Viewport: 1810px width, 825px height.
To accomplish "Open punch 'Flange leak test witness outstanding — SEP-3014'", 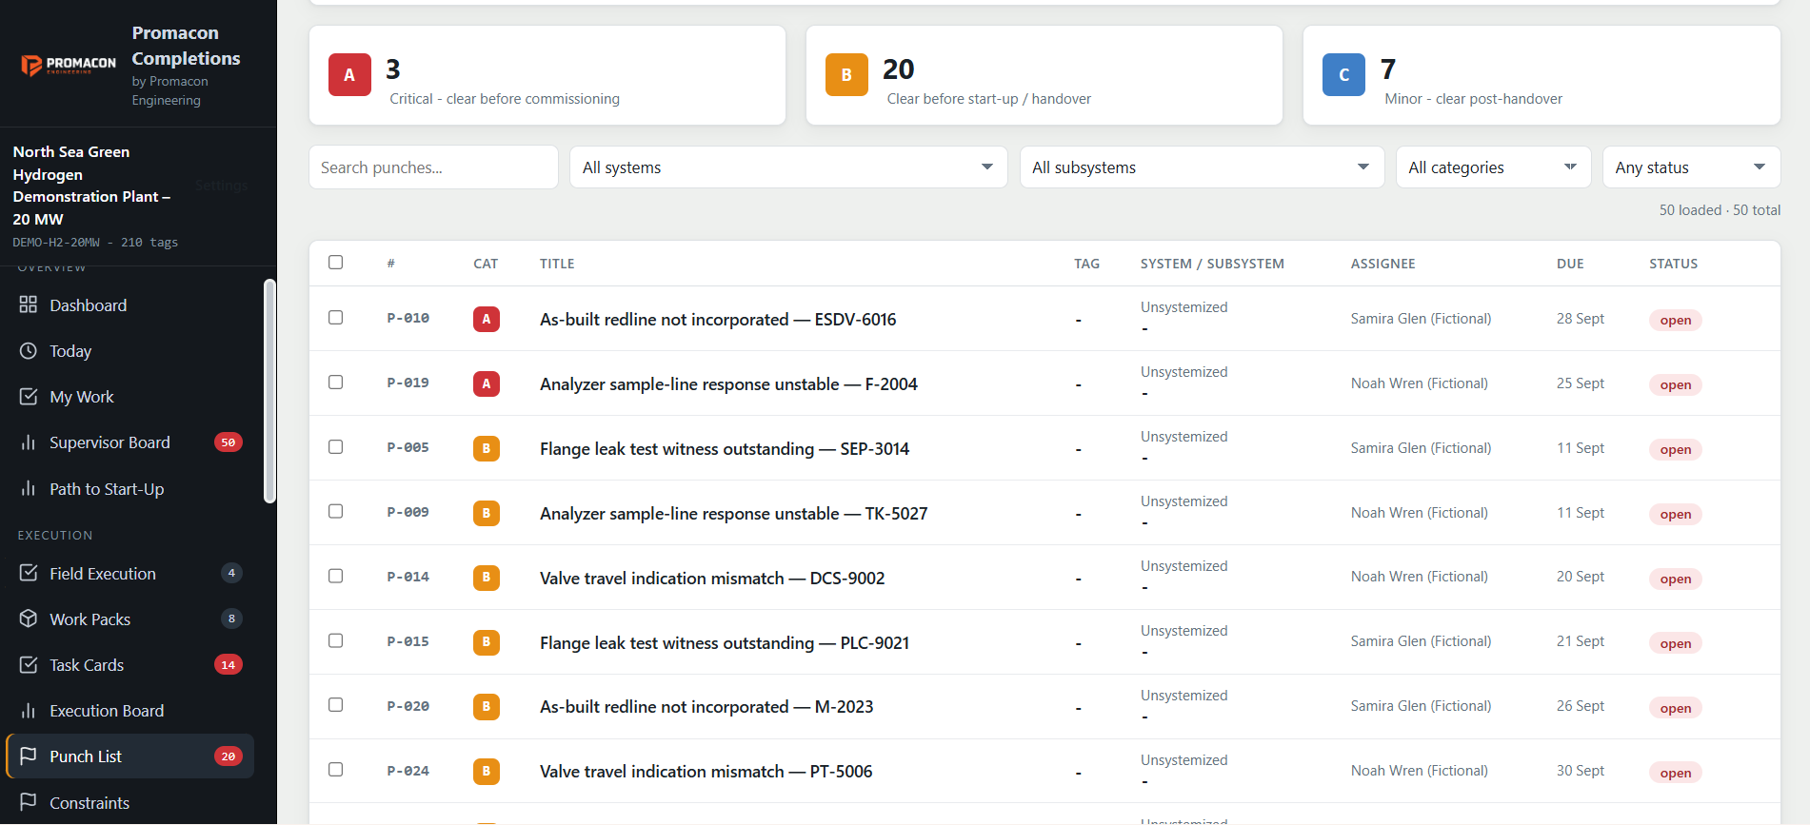I will pos(725,448).
